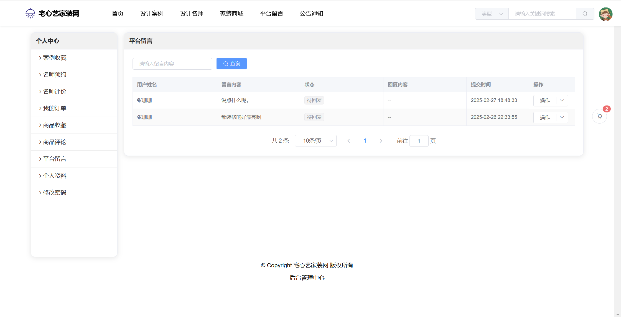Click the 后台管理中心 footer link
This screenshot has height=317, width=621.
[x=307, y=278]
